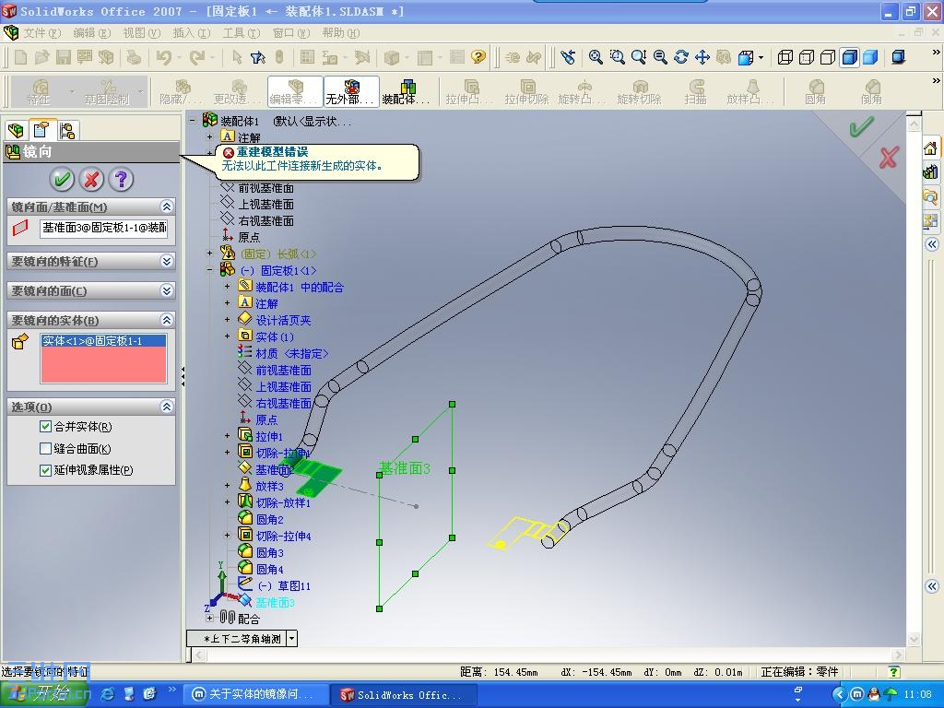Viewport: 944px width, 708px height.
Task: Click the Select arrow tool icon
Action: pyautogui.click(x=237, y=57)
